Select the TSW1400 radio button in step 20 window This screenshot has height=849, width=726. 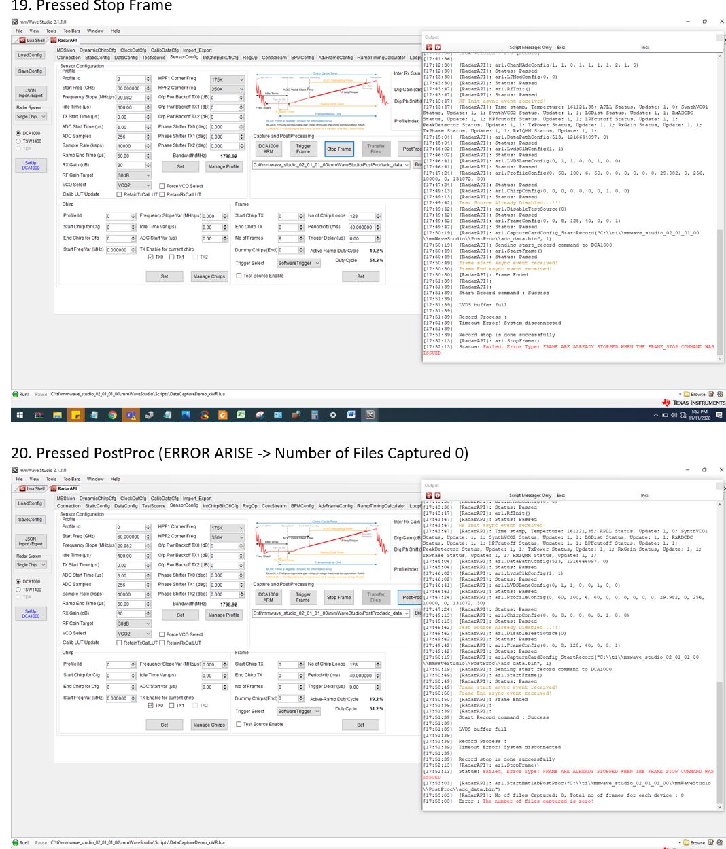pos(18,590)
